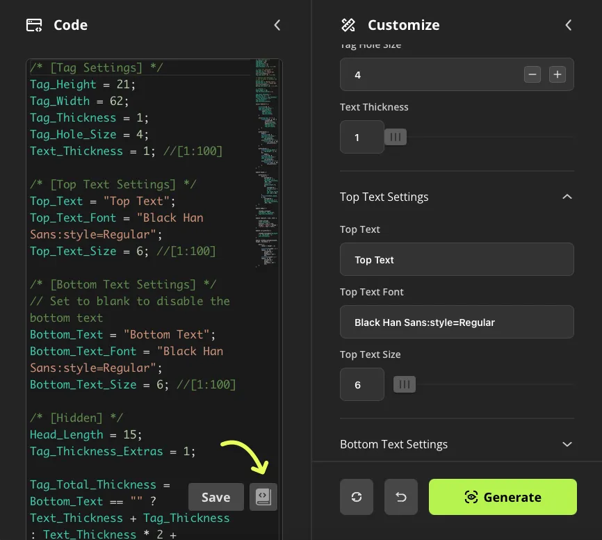
Task: Click the Top Text input field
Action: point(457,259)
